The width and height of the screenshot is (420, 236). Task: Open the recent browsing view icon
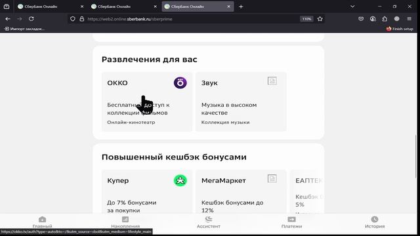click(x=7, y=7)
